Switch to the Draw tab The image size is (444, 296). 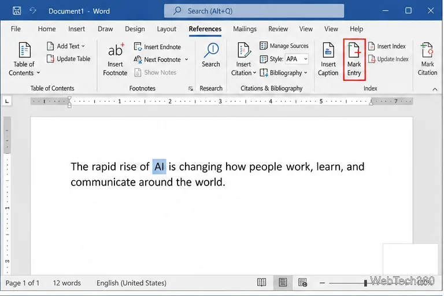tap(105, 29)
